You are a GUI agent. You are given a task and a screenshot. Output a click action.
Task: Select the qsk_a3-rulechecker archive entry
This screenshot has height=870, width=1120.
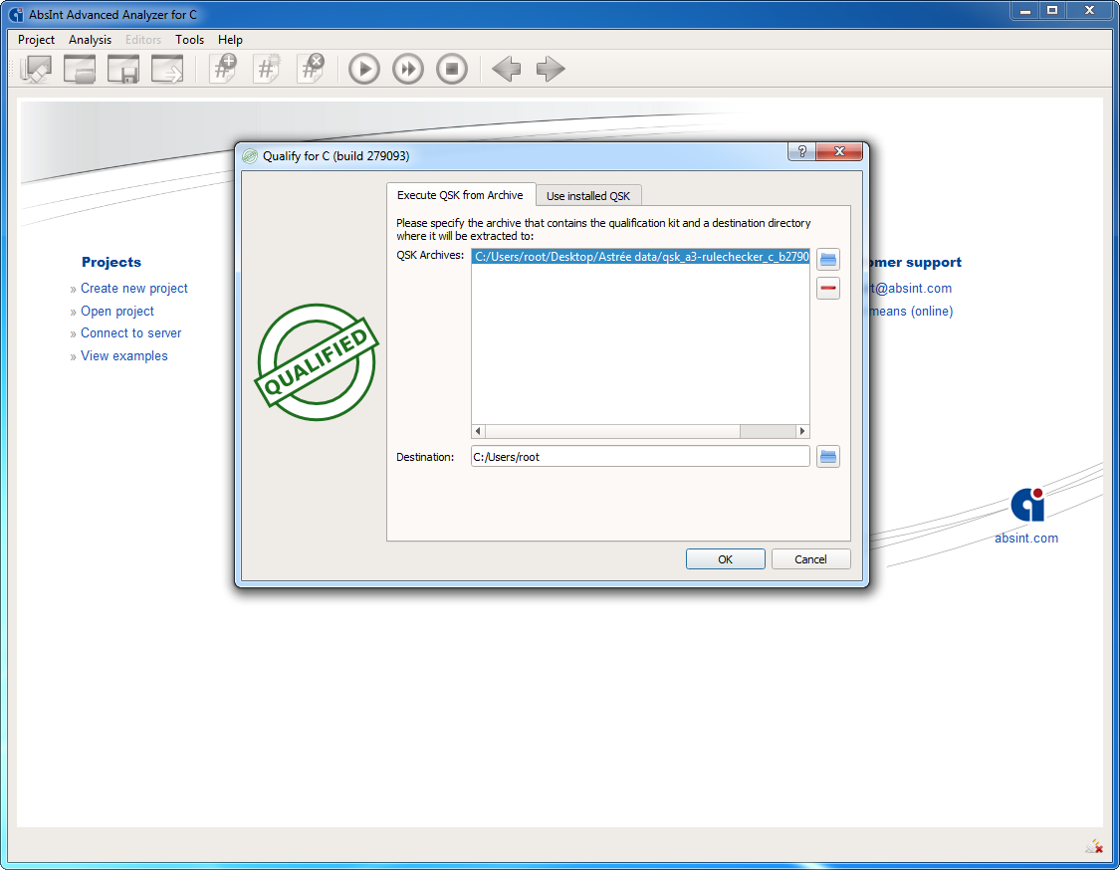641,257
